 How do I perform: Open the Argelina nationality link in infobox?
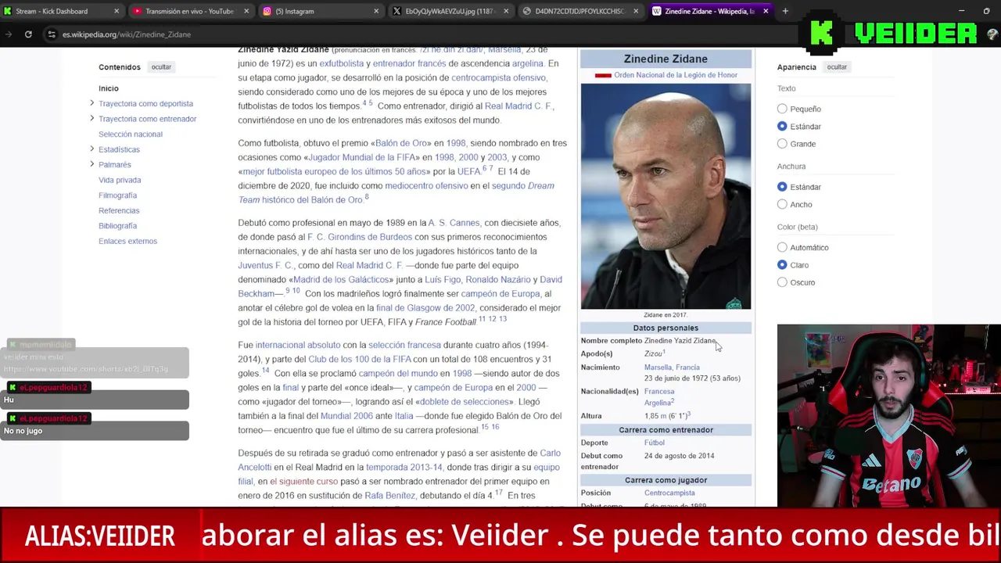coord(657,403)
